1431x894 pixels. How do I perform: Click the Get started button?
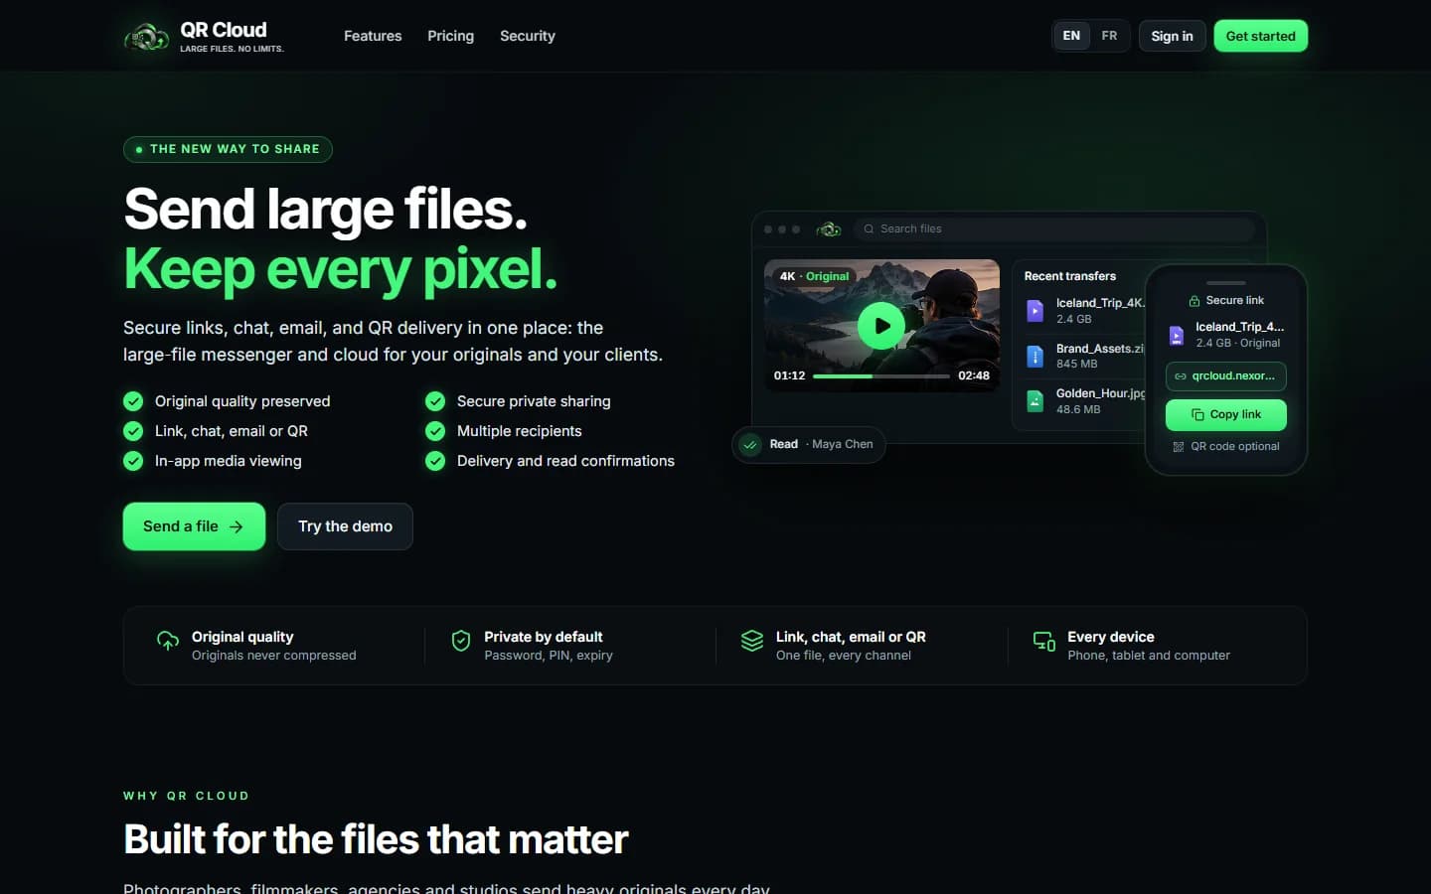click(1261, 36)
